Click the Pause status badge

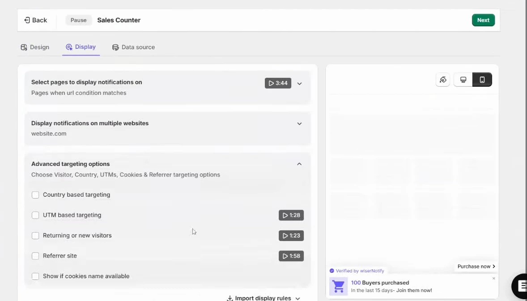[x=78, y=20]
